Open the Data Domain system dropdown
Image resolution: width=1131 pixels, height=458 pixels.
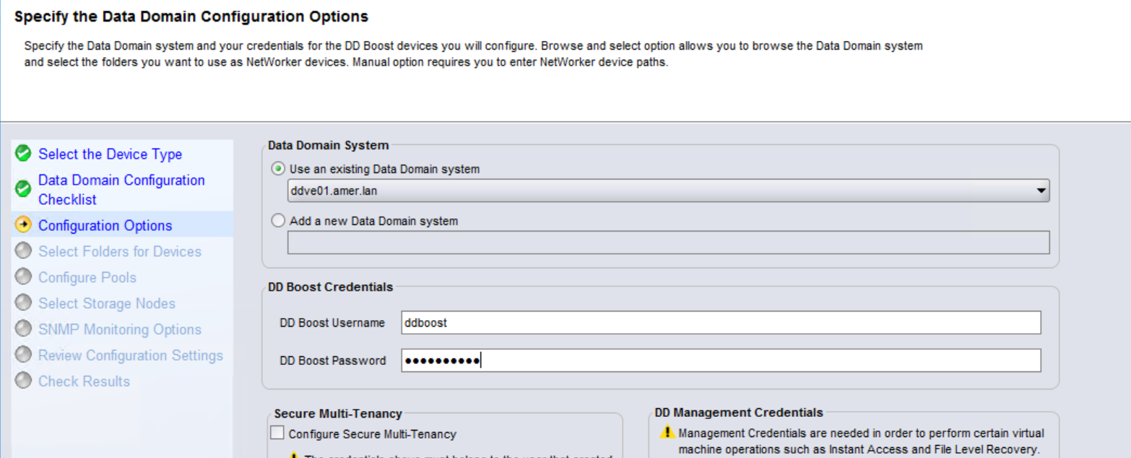(x=1040, y=190)
